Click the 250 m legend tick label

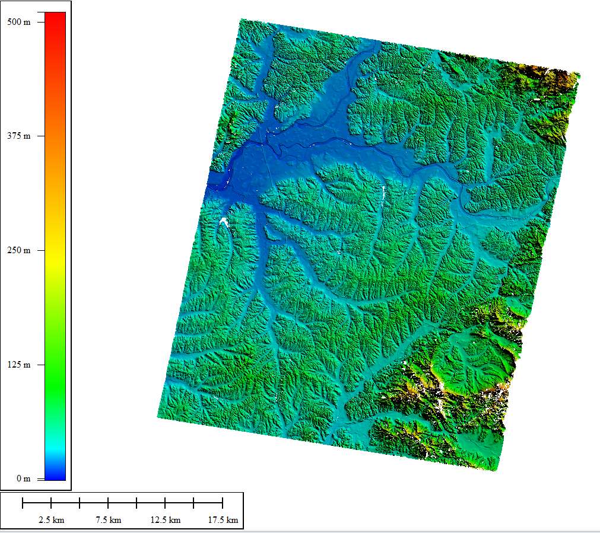click(18, 250)
